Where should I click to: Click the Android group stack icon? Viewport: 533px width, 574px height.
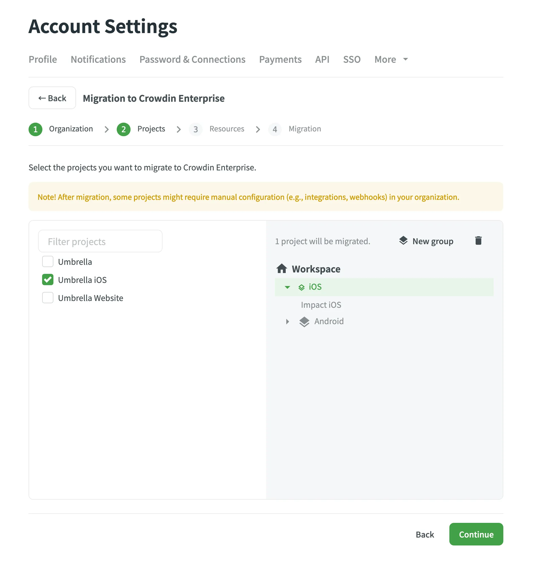304,321
